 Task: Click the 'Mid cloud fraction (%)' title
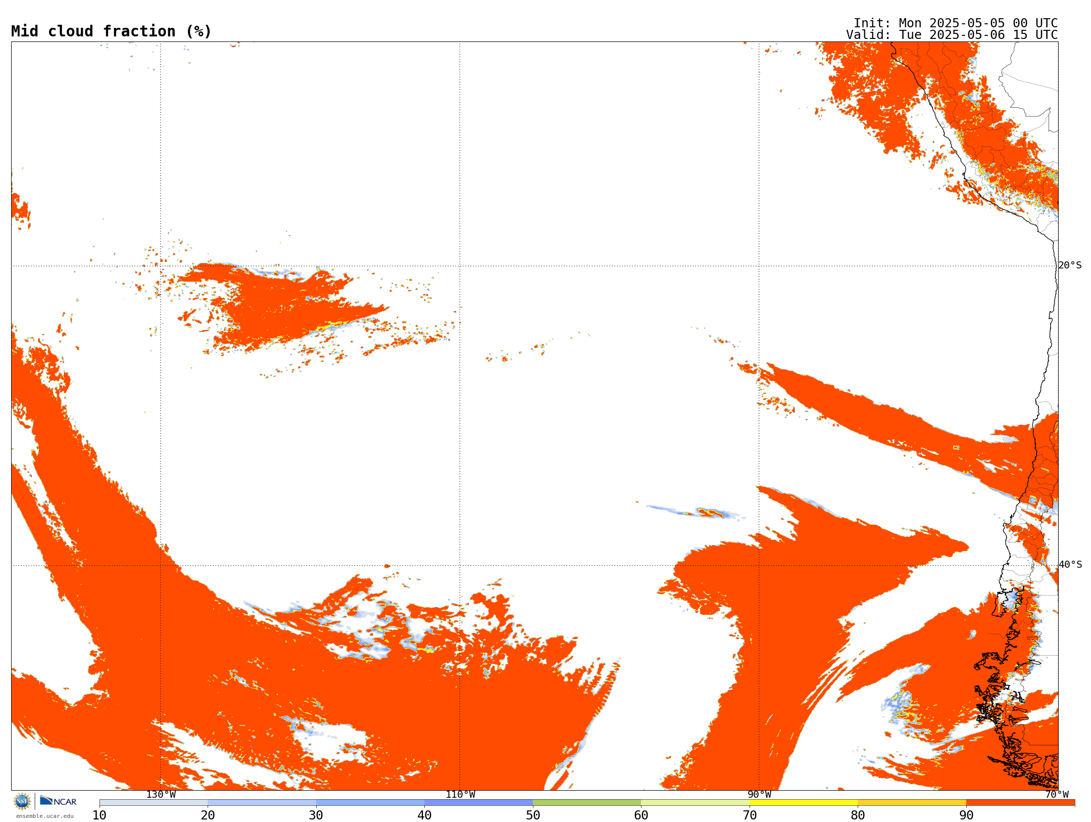(x=111, y=31)
